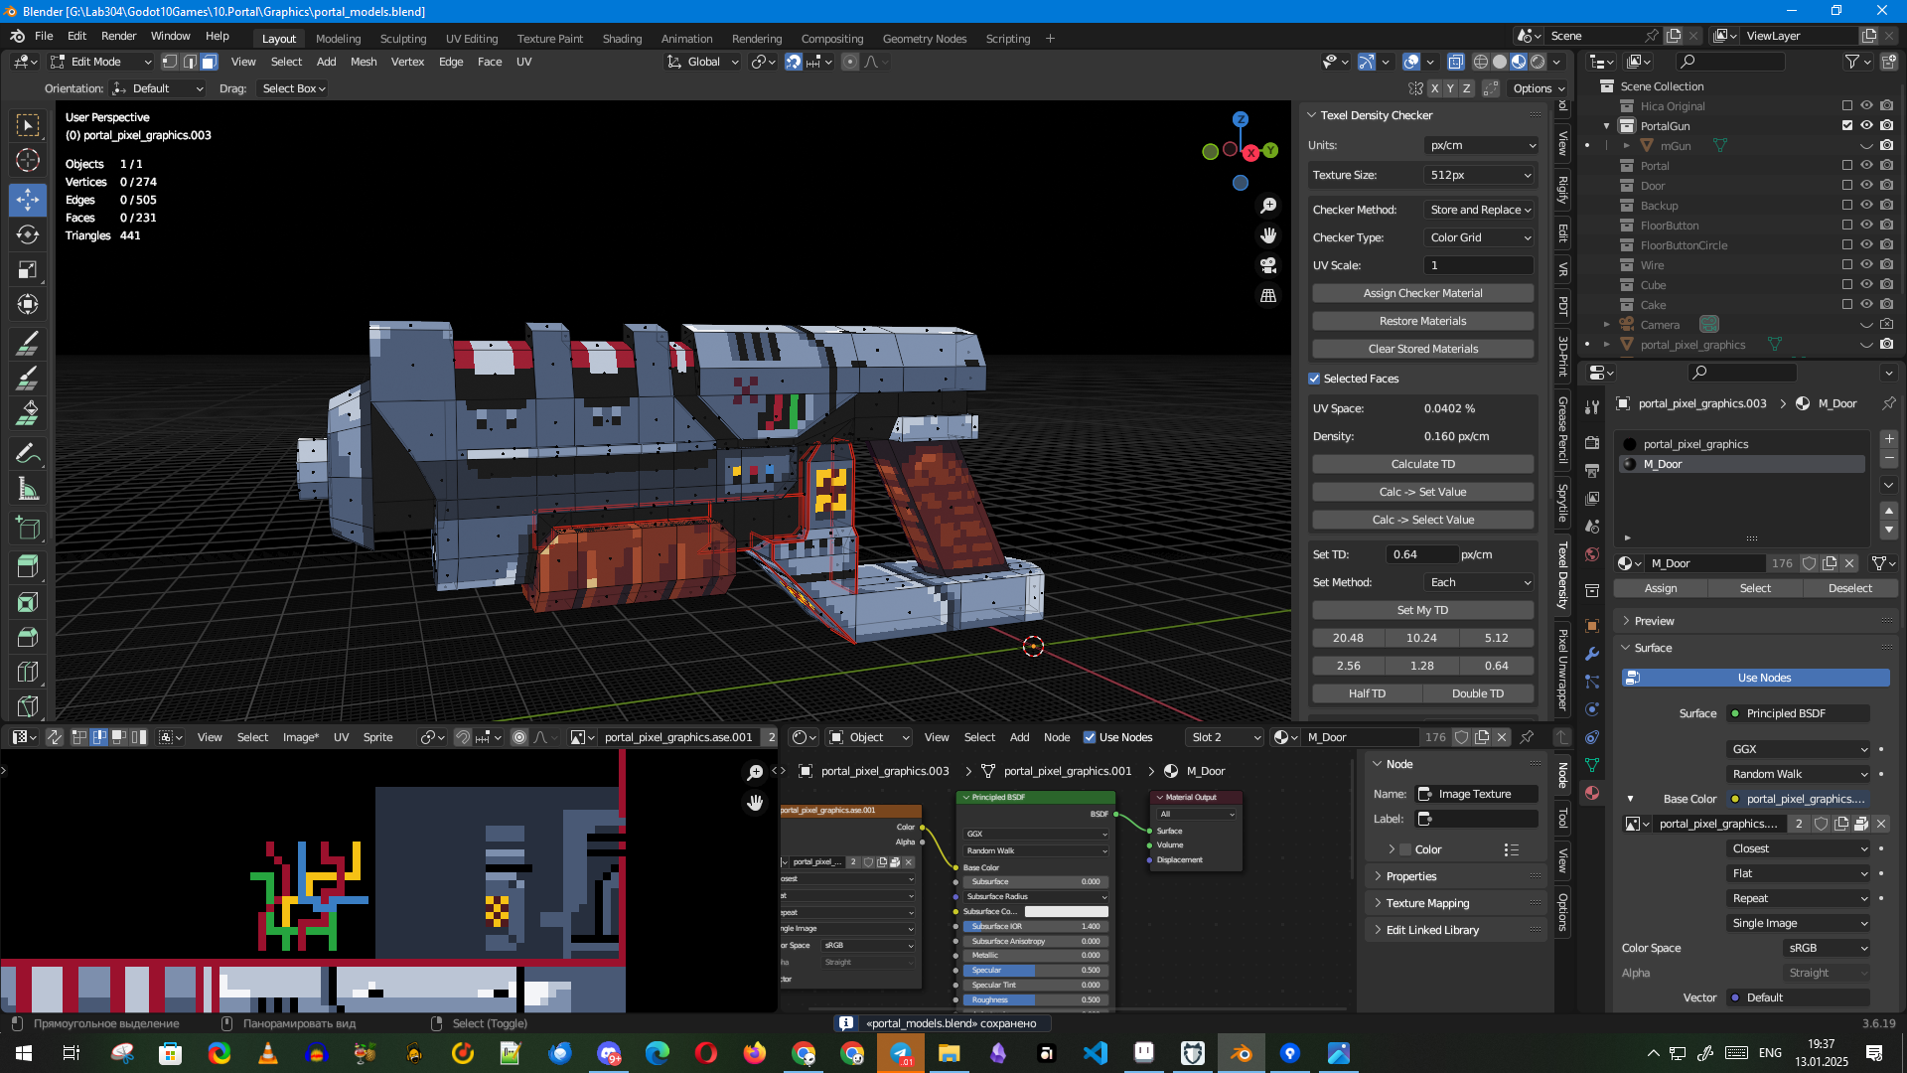Open the Render properties tab

tap(1592, 442)
